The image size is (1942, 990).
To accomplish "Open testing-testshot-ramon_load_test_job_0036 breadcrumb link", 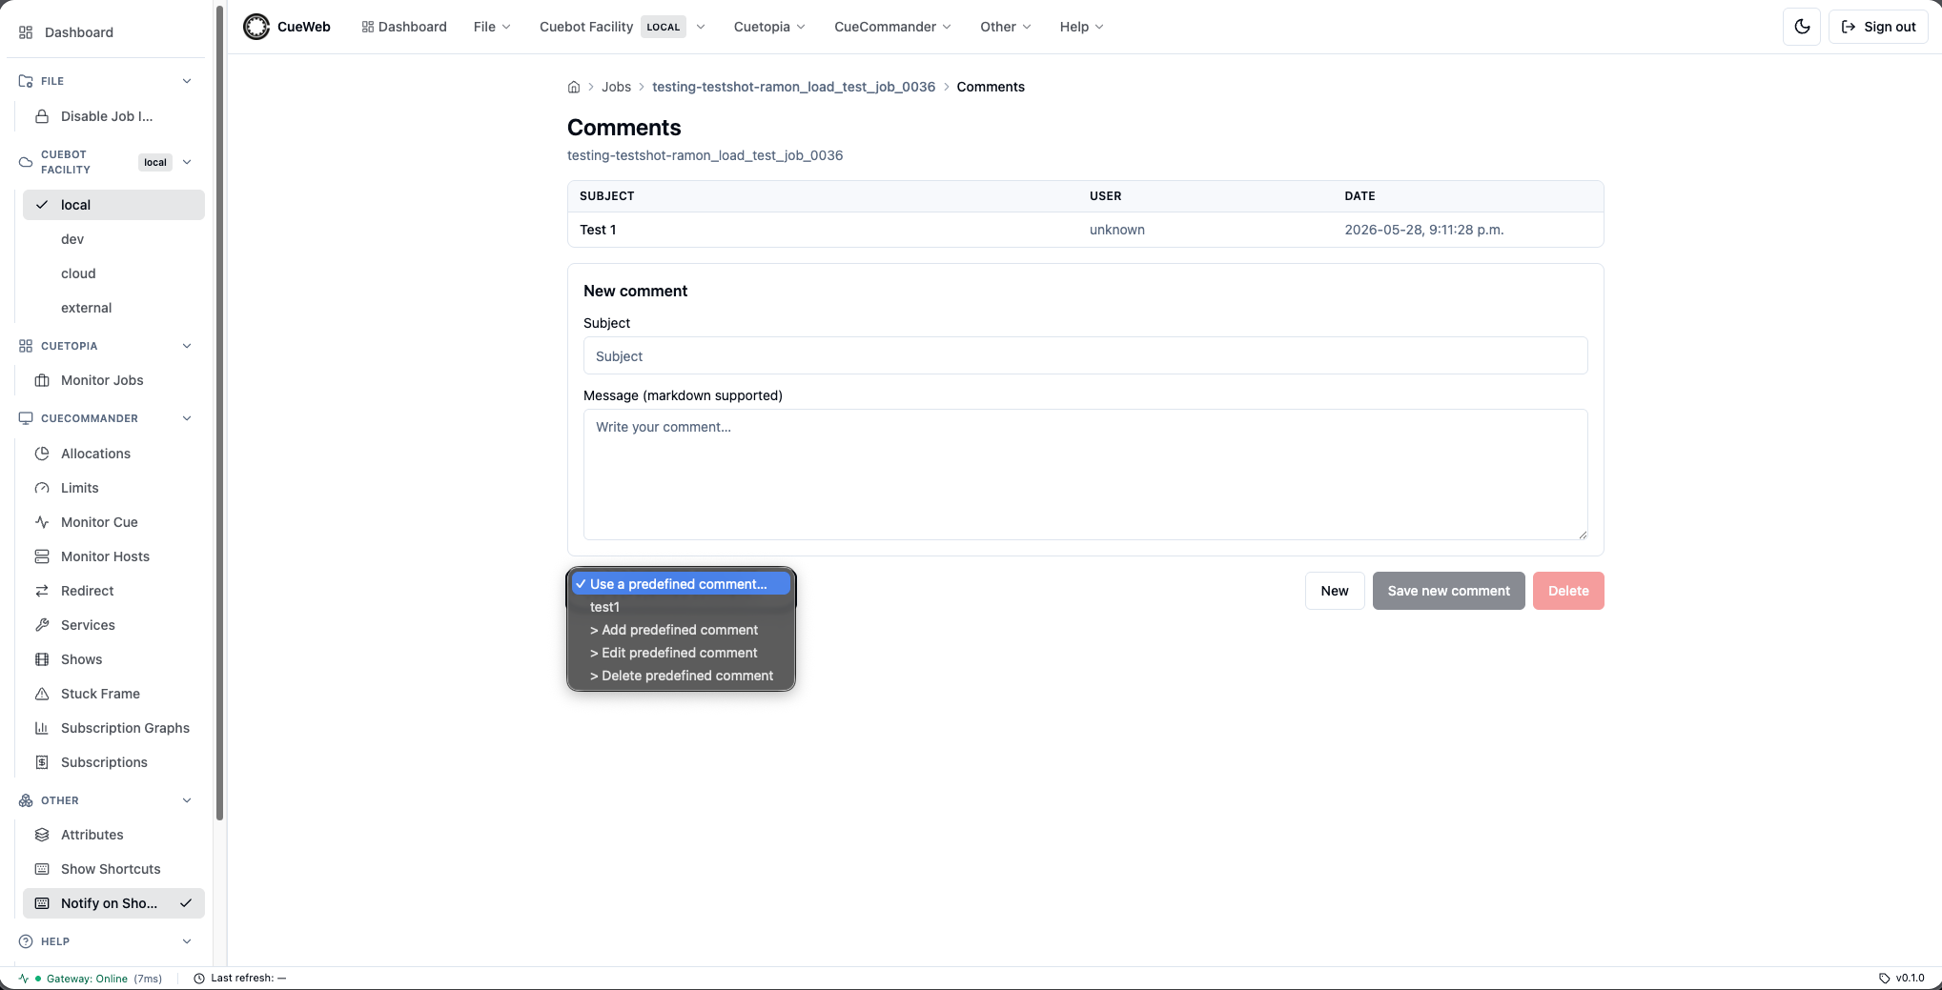I will [793, 87].
